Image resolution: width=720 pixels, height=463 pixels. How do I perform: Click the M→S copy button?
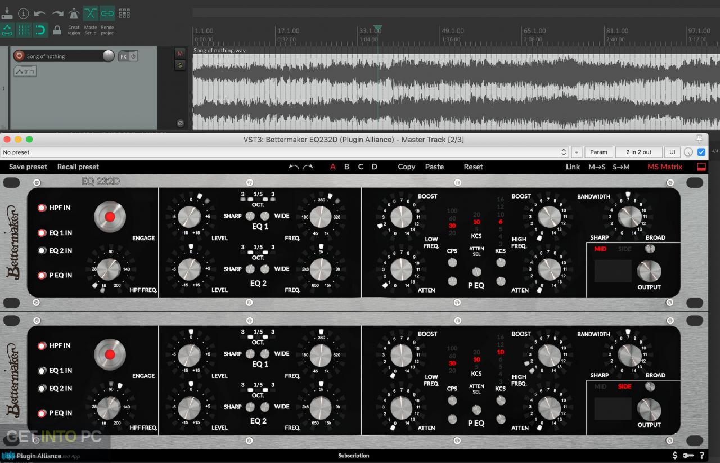tap(597, 167)
